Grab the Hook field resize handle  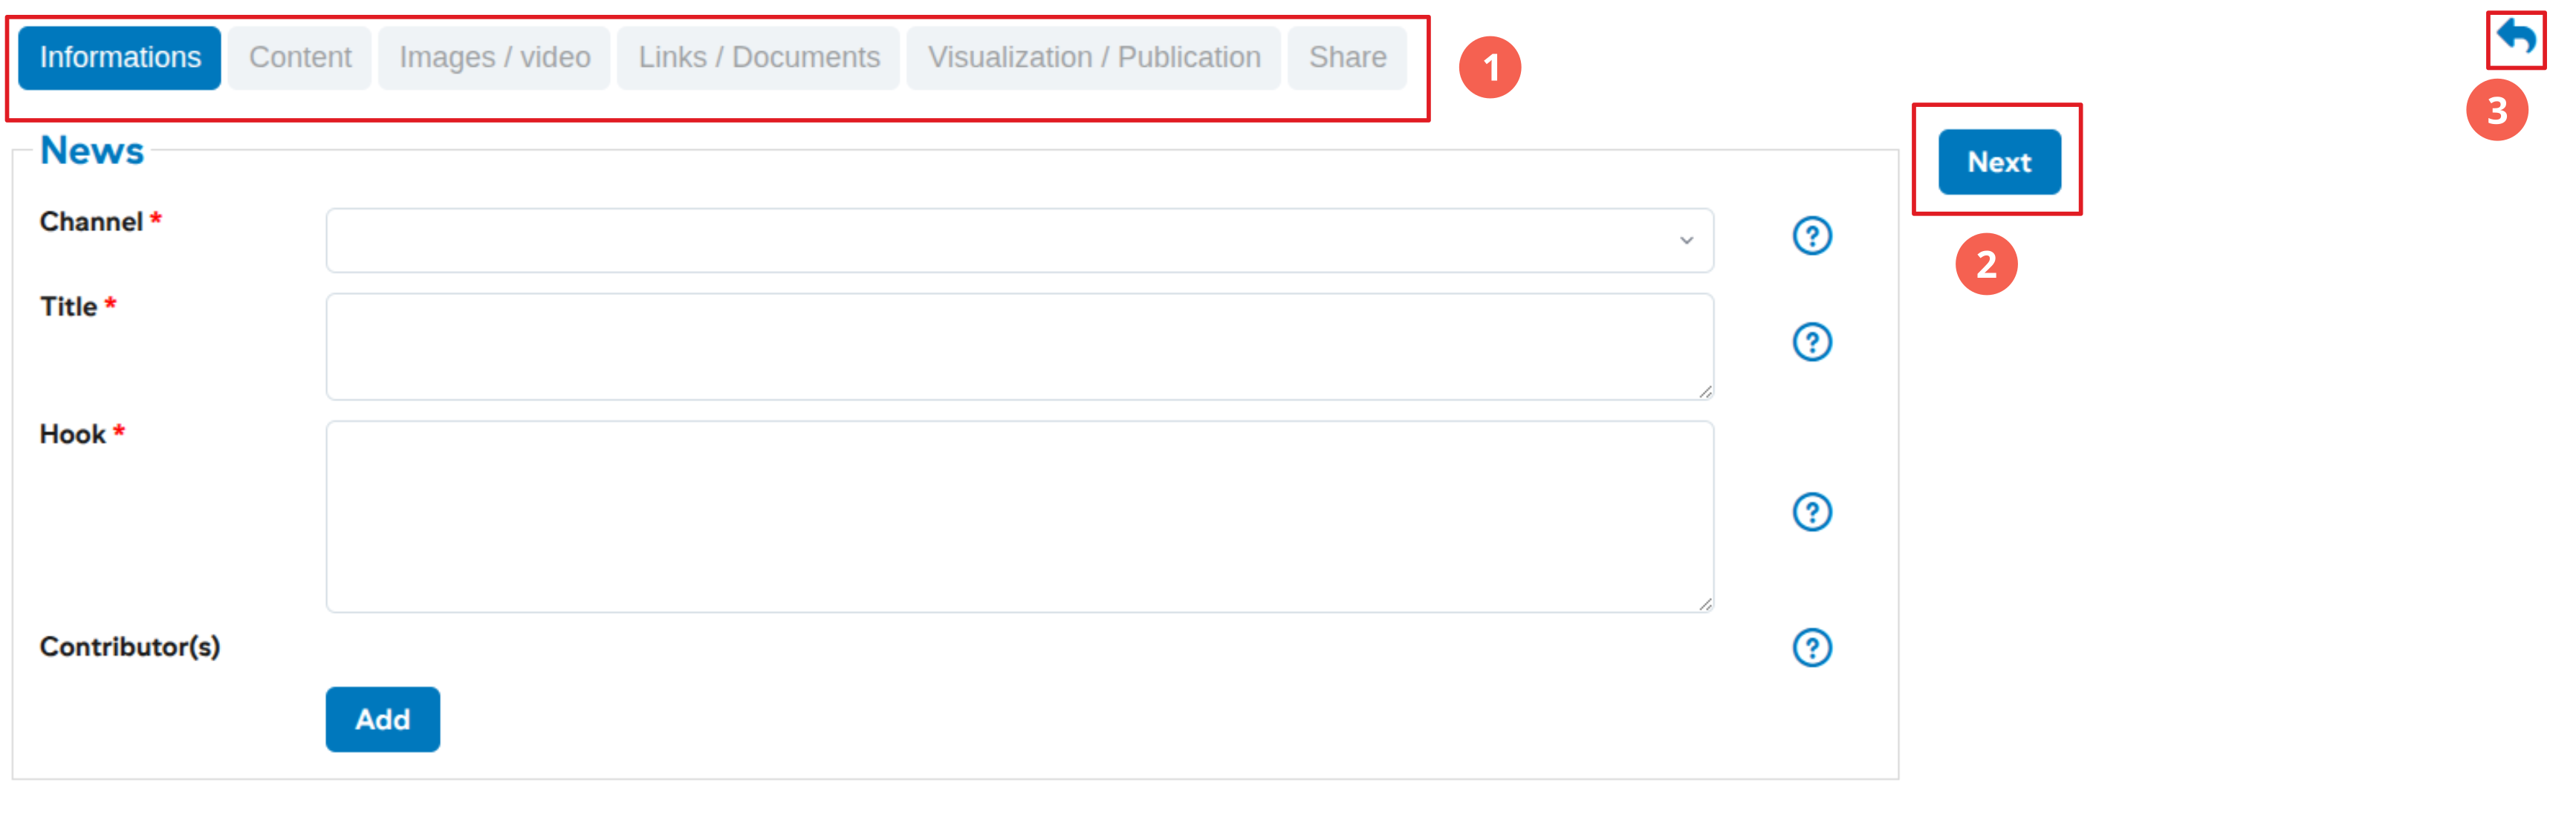(x=1705, y=604)
